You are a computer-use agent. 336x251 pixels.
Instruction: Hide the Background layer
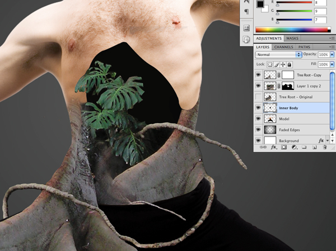coord(258,140)
